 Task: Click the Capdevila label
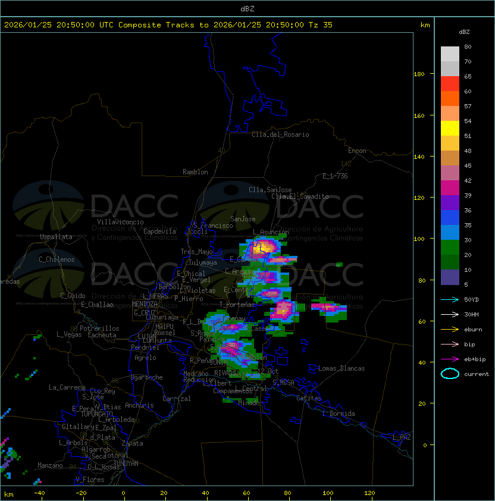pyautogui.click(x=159, y=231)
